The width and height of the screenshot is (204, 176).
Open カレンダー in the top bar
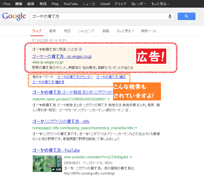139,4
